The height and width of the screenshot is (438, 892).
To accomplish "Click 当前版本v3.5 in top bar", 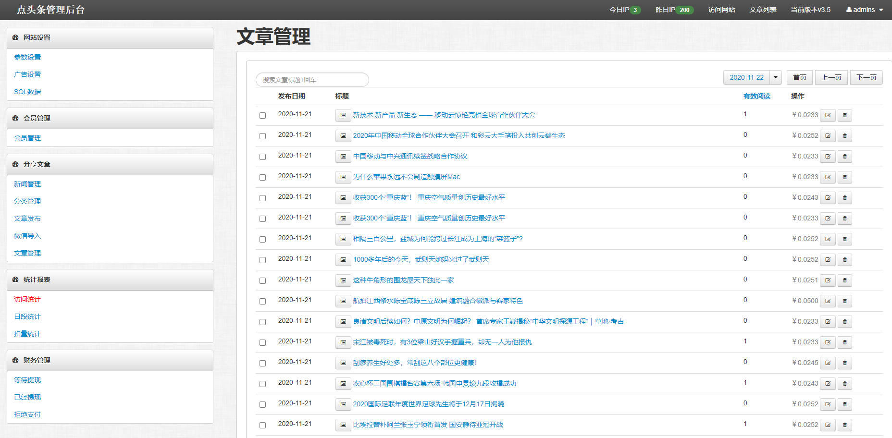I will (810, 10).
